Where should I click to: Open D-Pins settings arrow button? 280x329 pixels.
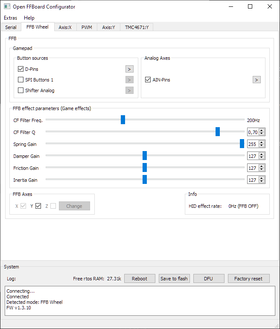(x=129, y=69)
